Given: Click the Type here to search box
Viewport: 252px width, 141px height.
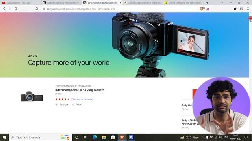Looking at the screenshot, I should (41, 137).
